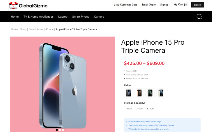
Task: Click the GlobalGizmo store logo
Action: [x=28, y=5]
